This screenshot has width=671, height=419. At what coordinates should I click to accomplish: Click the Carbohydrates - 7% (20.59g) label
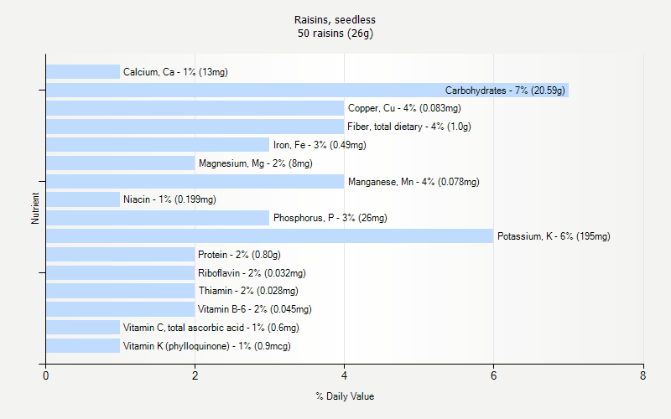point(505,91)
